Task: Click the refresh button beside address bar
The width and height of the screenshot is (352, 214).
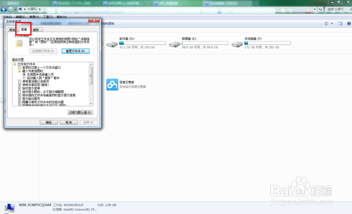Action: pos(320,9)
